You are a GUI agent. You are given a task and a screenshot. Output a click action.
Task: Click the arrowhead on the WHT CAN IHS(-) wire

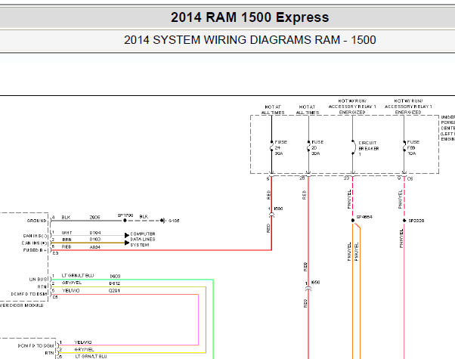(x=127, y=235)
